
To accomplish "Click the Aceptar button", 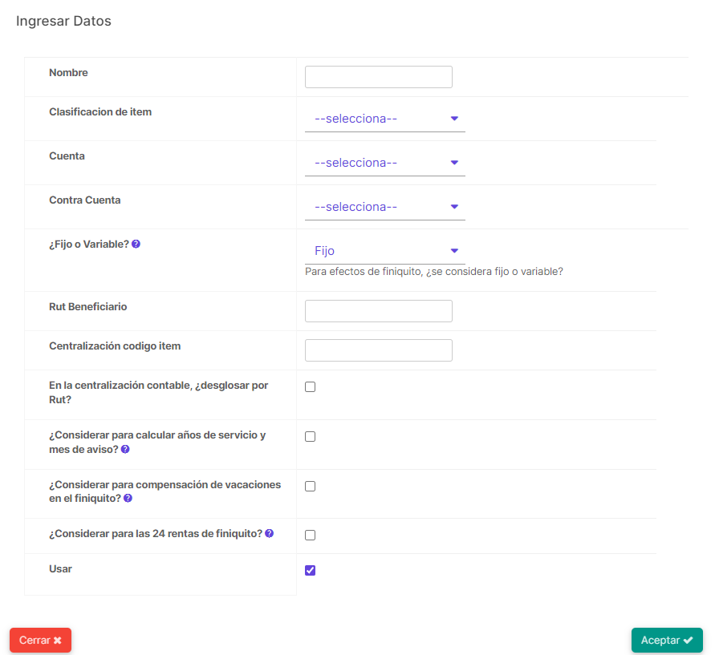I will point(667,641).
